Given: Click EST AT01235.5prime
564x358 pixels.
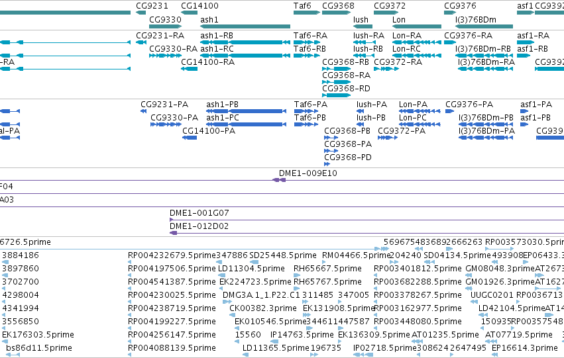Looking at the screenshot, I should coord(445,335).
